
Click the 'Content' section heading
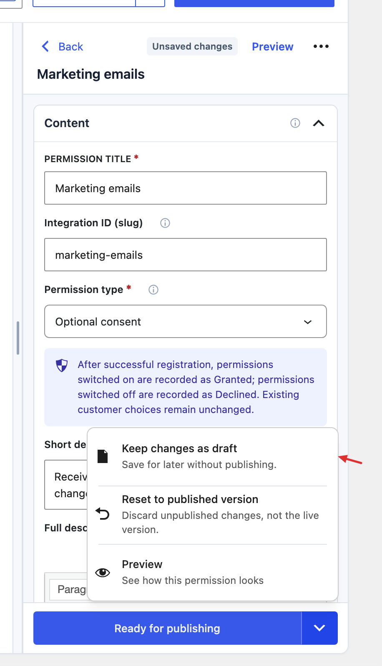click(x=67, y=123)
